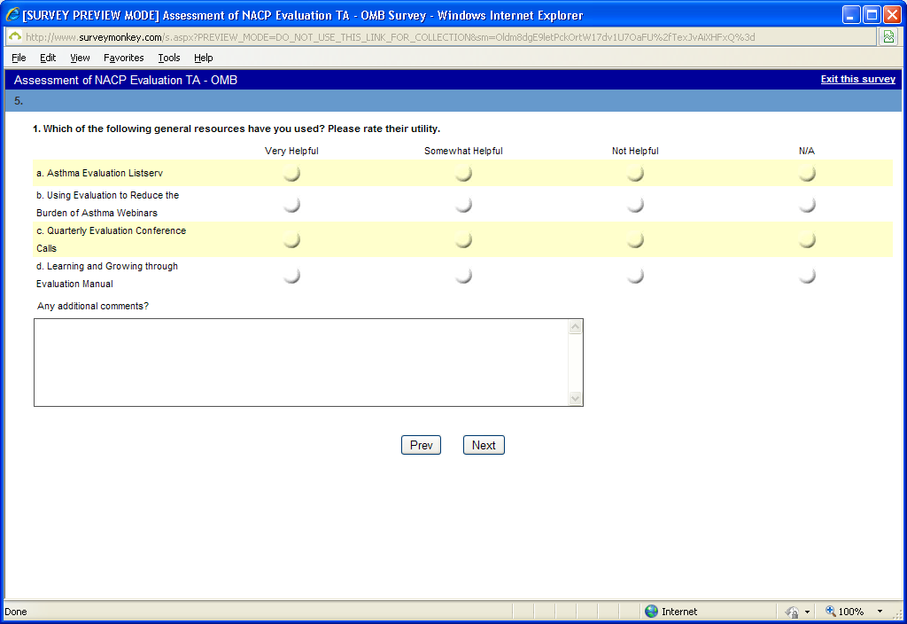Rate Learning and Growing Manual as Somewhat Helpful
This screenshot has width=907, height=624.
[463, 276]
